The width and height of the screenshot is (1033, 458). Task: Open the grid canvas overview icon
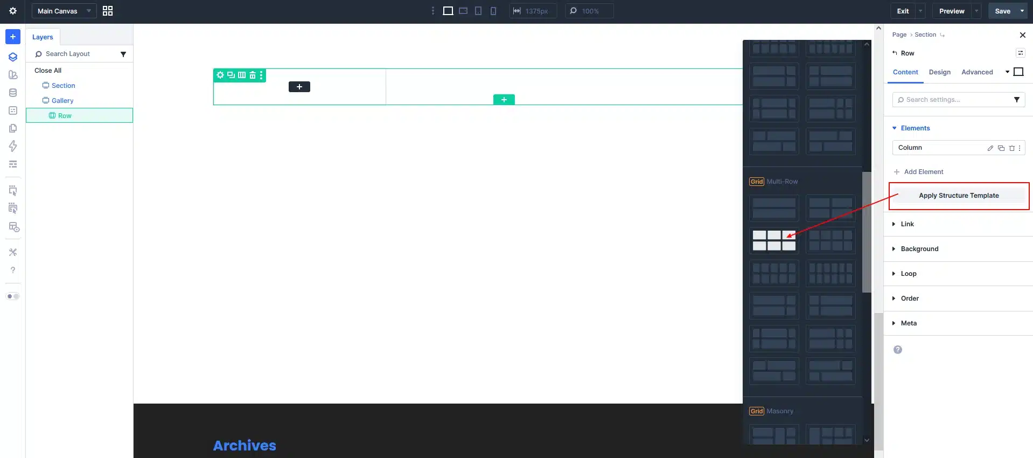(x=108, y=11)
